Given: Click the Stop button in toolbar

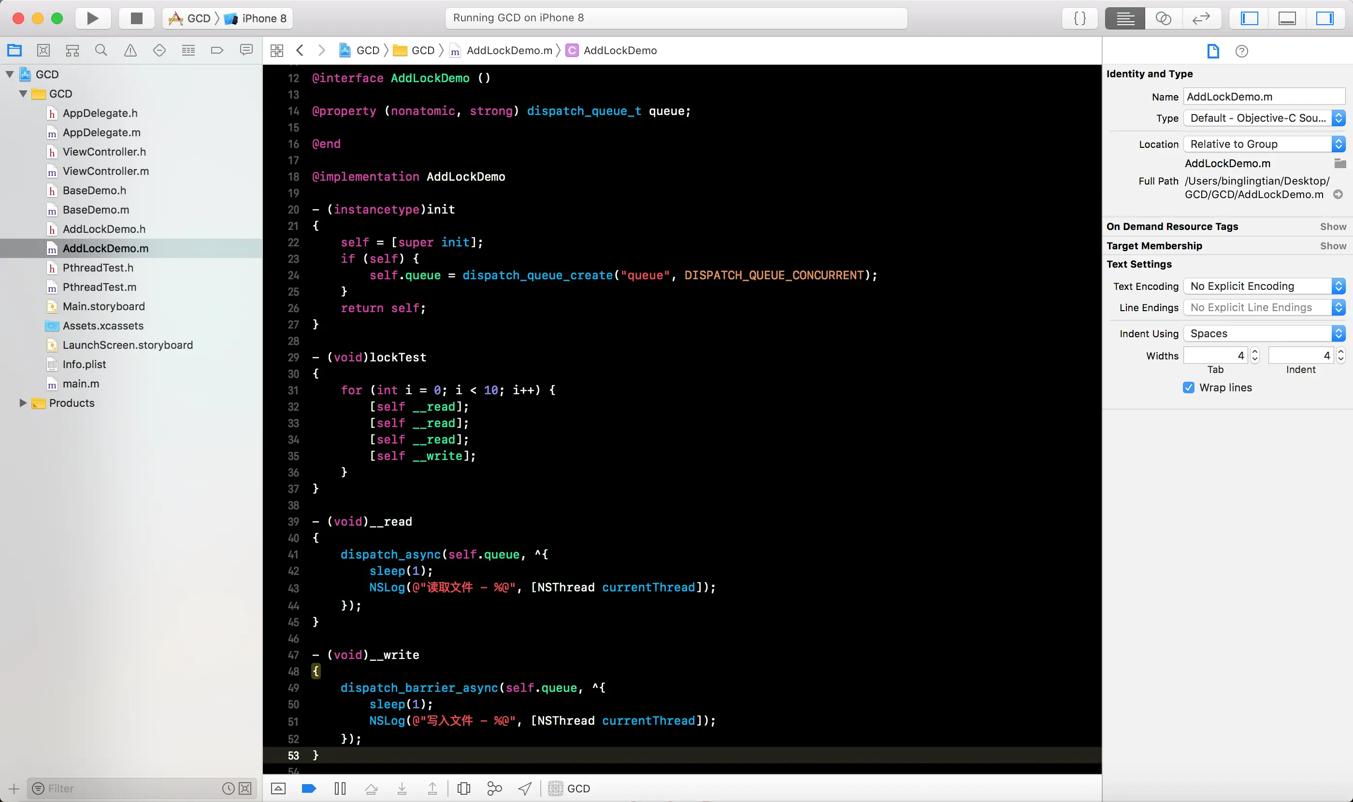Looking at the screenshot, I should 136,18.
